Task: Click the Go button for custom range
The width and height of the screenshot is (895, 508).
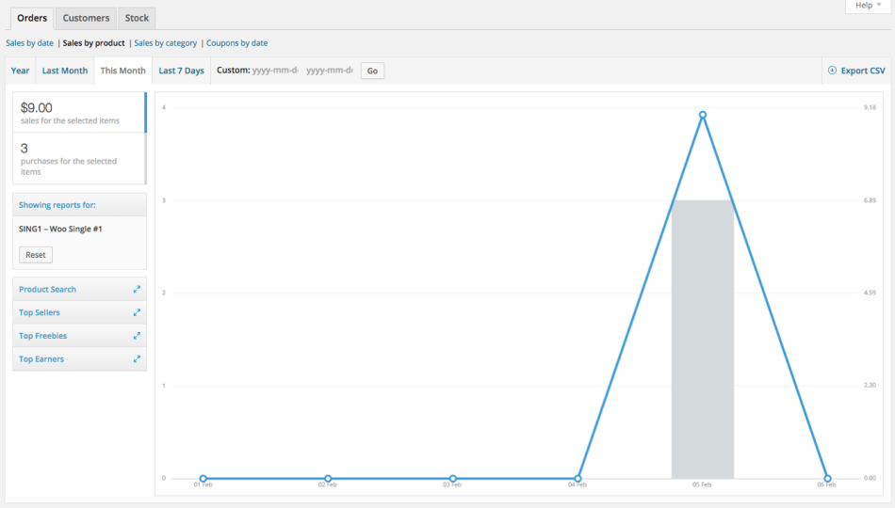Action: pos(372,71)
